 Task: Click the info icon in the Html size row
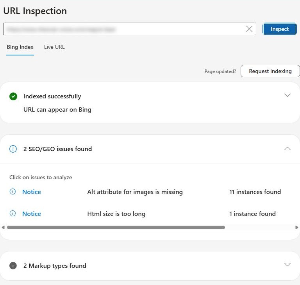click(12, 214)
